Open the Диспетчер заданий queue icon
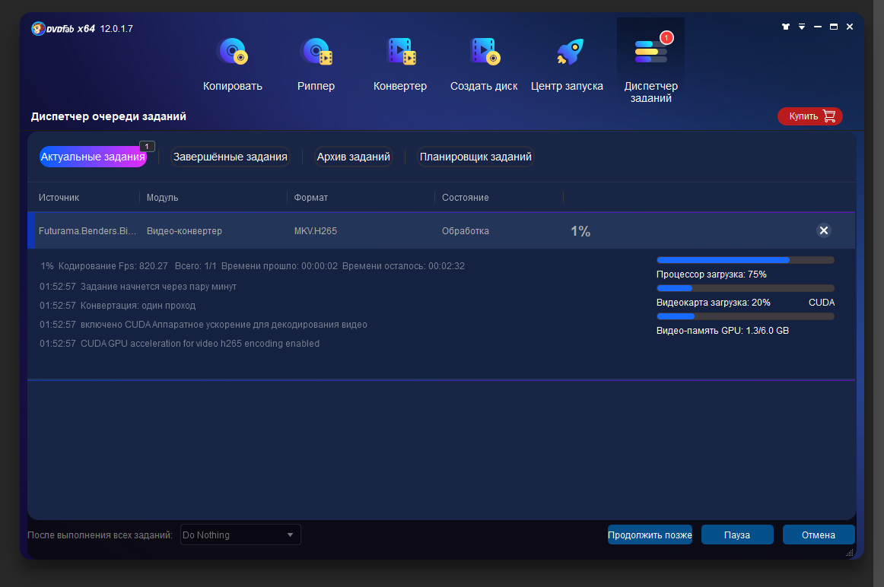Image resolution: width=884 pixels, height=587 pixels. (x=650, y=52)
